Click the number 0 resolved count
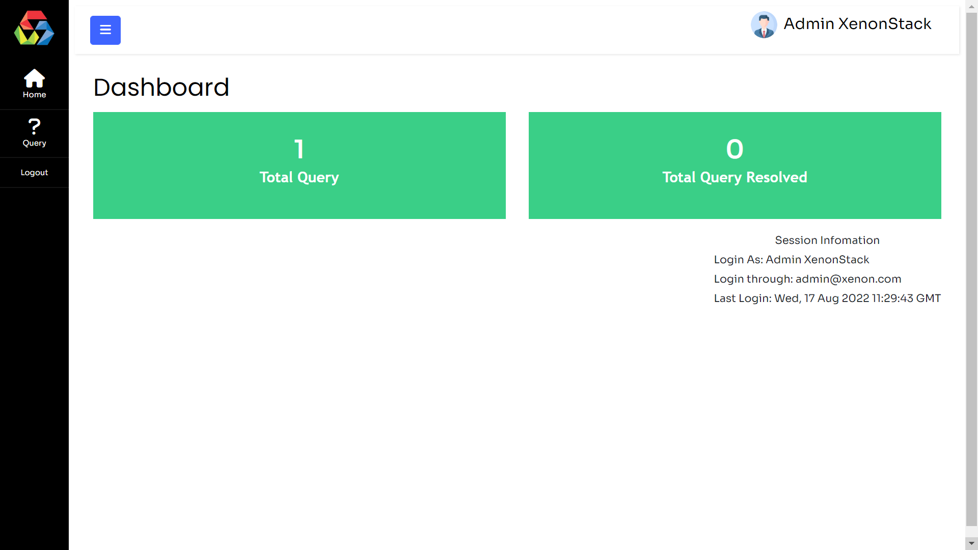 point(735,149)
